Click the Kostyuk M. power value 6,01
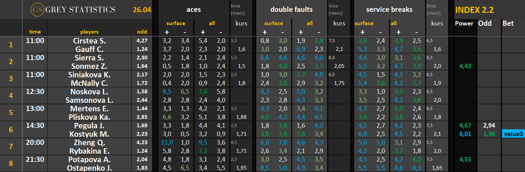This screenshot has height=172, width=525. 465,134
